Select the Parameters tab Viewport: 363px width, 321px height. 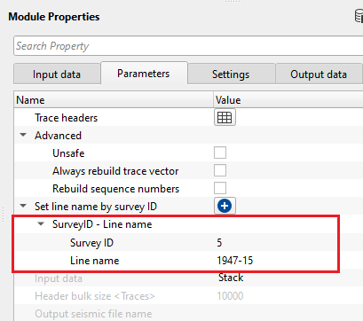point(144,74)
